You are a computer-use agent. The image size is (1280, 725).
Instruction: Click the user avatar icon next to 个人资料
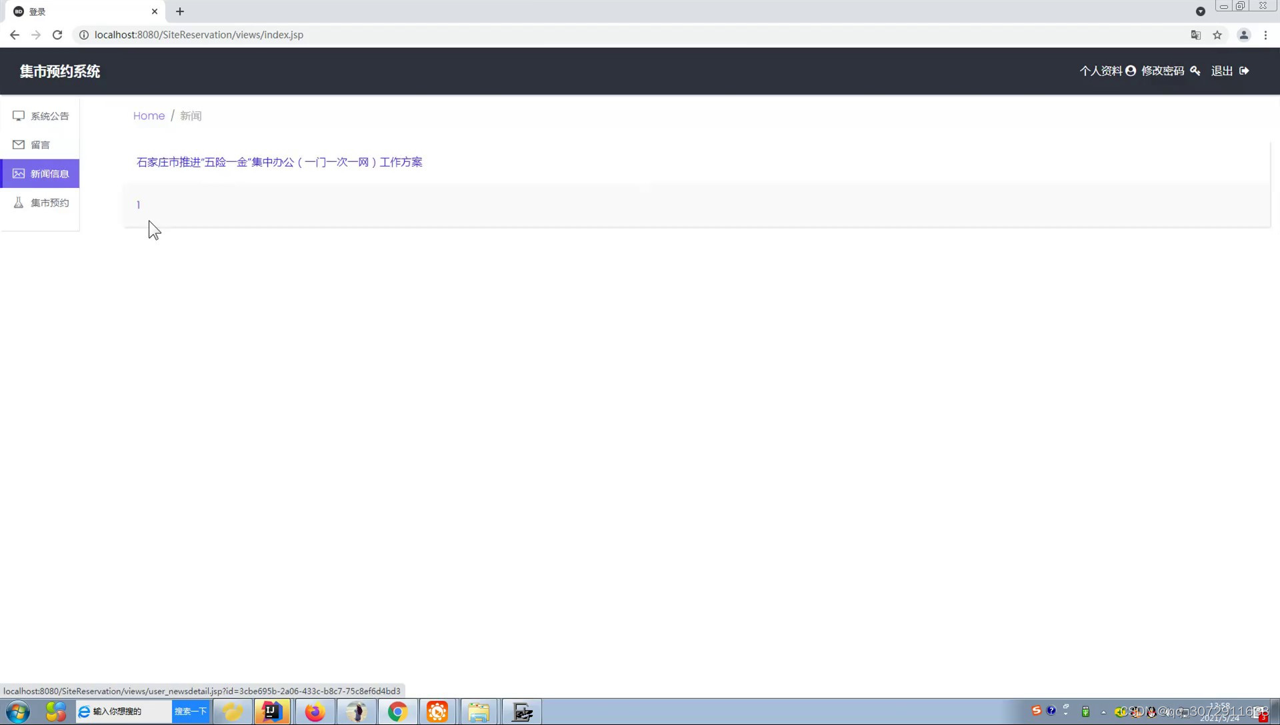click(x=1131, y=71)
